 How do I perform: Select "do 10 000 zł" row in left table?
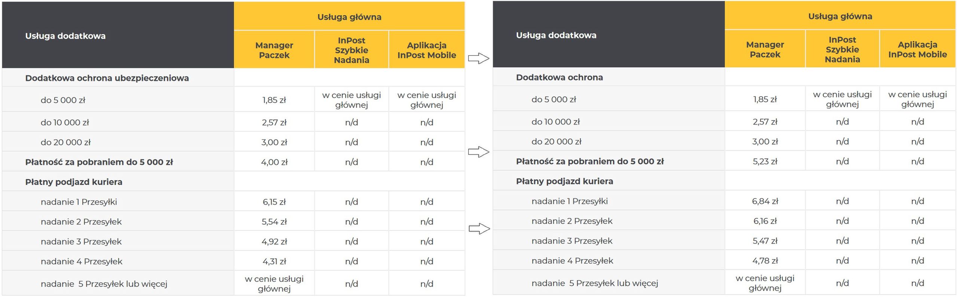point(65,122)
